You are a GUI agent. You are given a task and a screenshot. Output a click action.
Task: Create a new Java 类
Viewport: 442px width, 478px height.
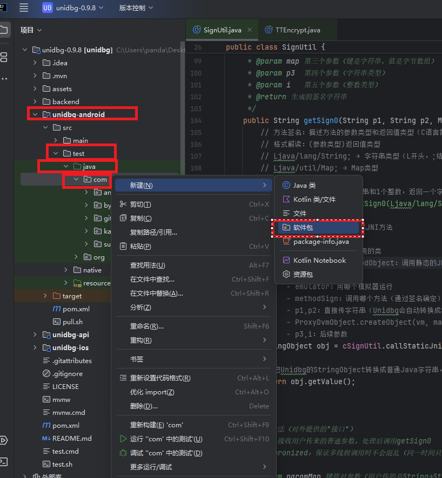click(x=318, y=186)
